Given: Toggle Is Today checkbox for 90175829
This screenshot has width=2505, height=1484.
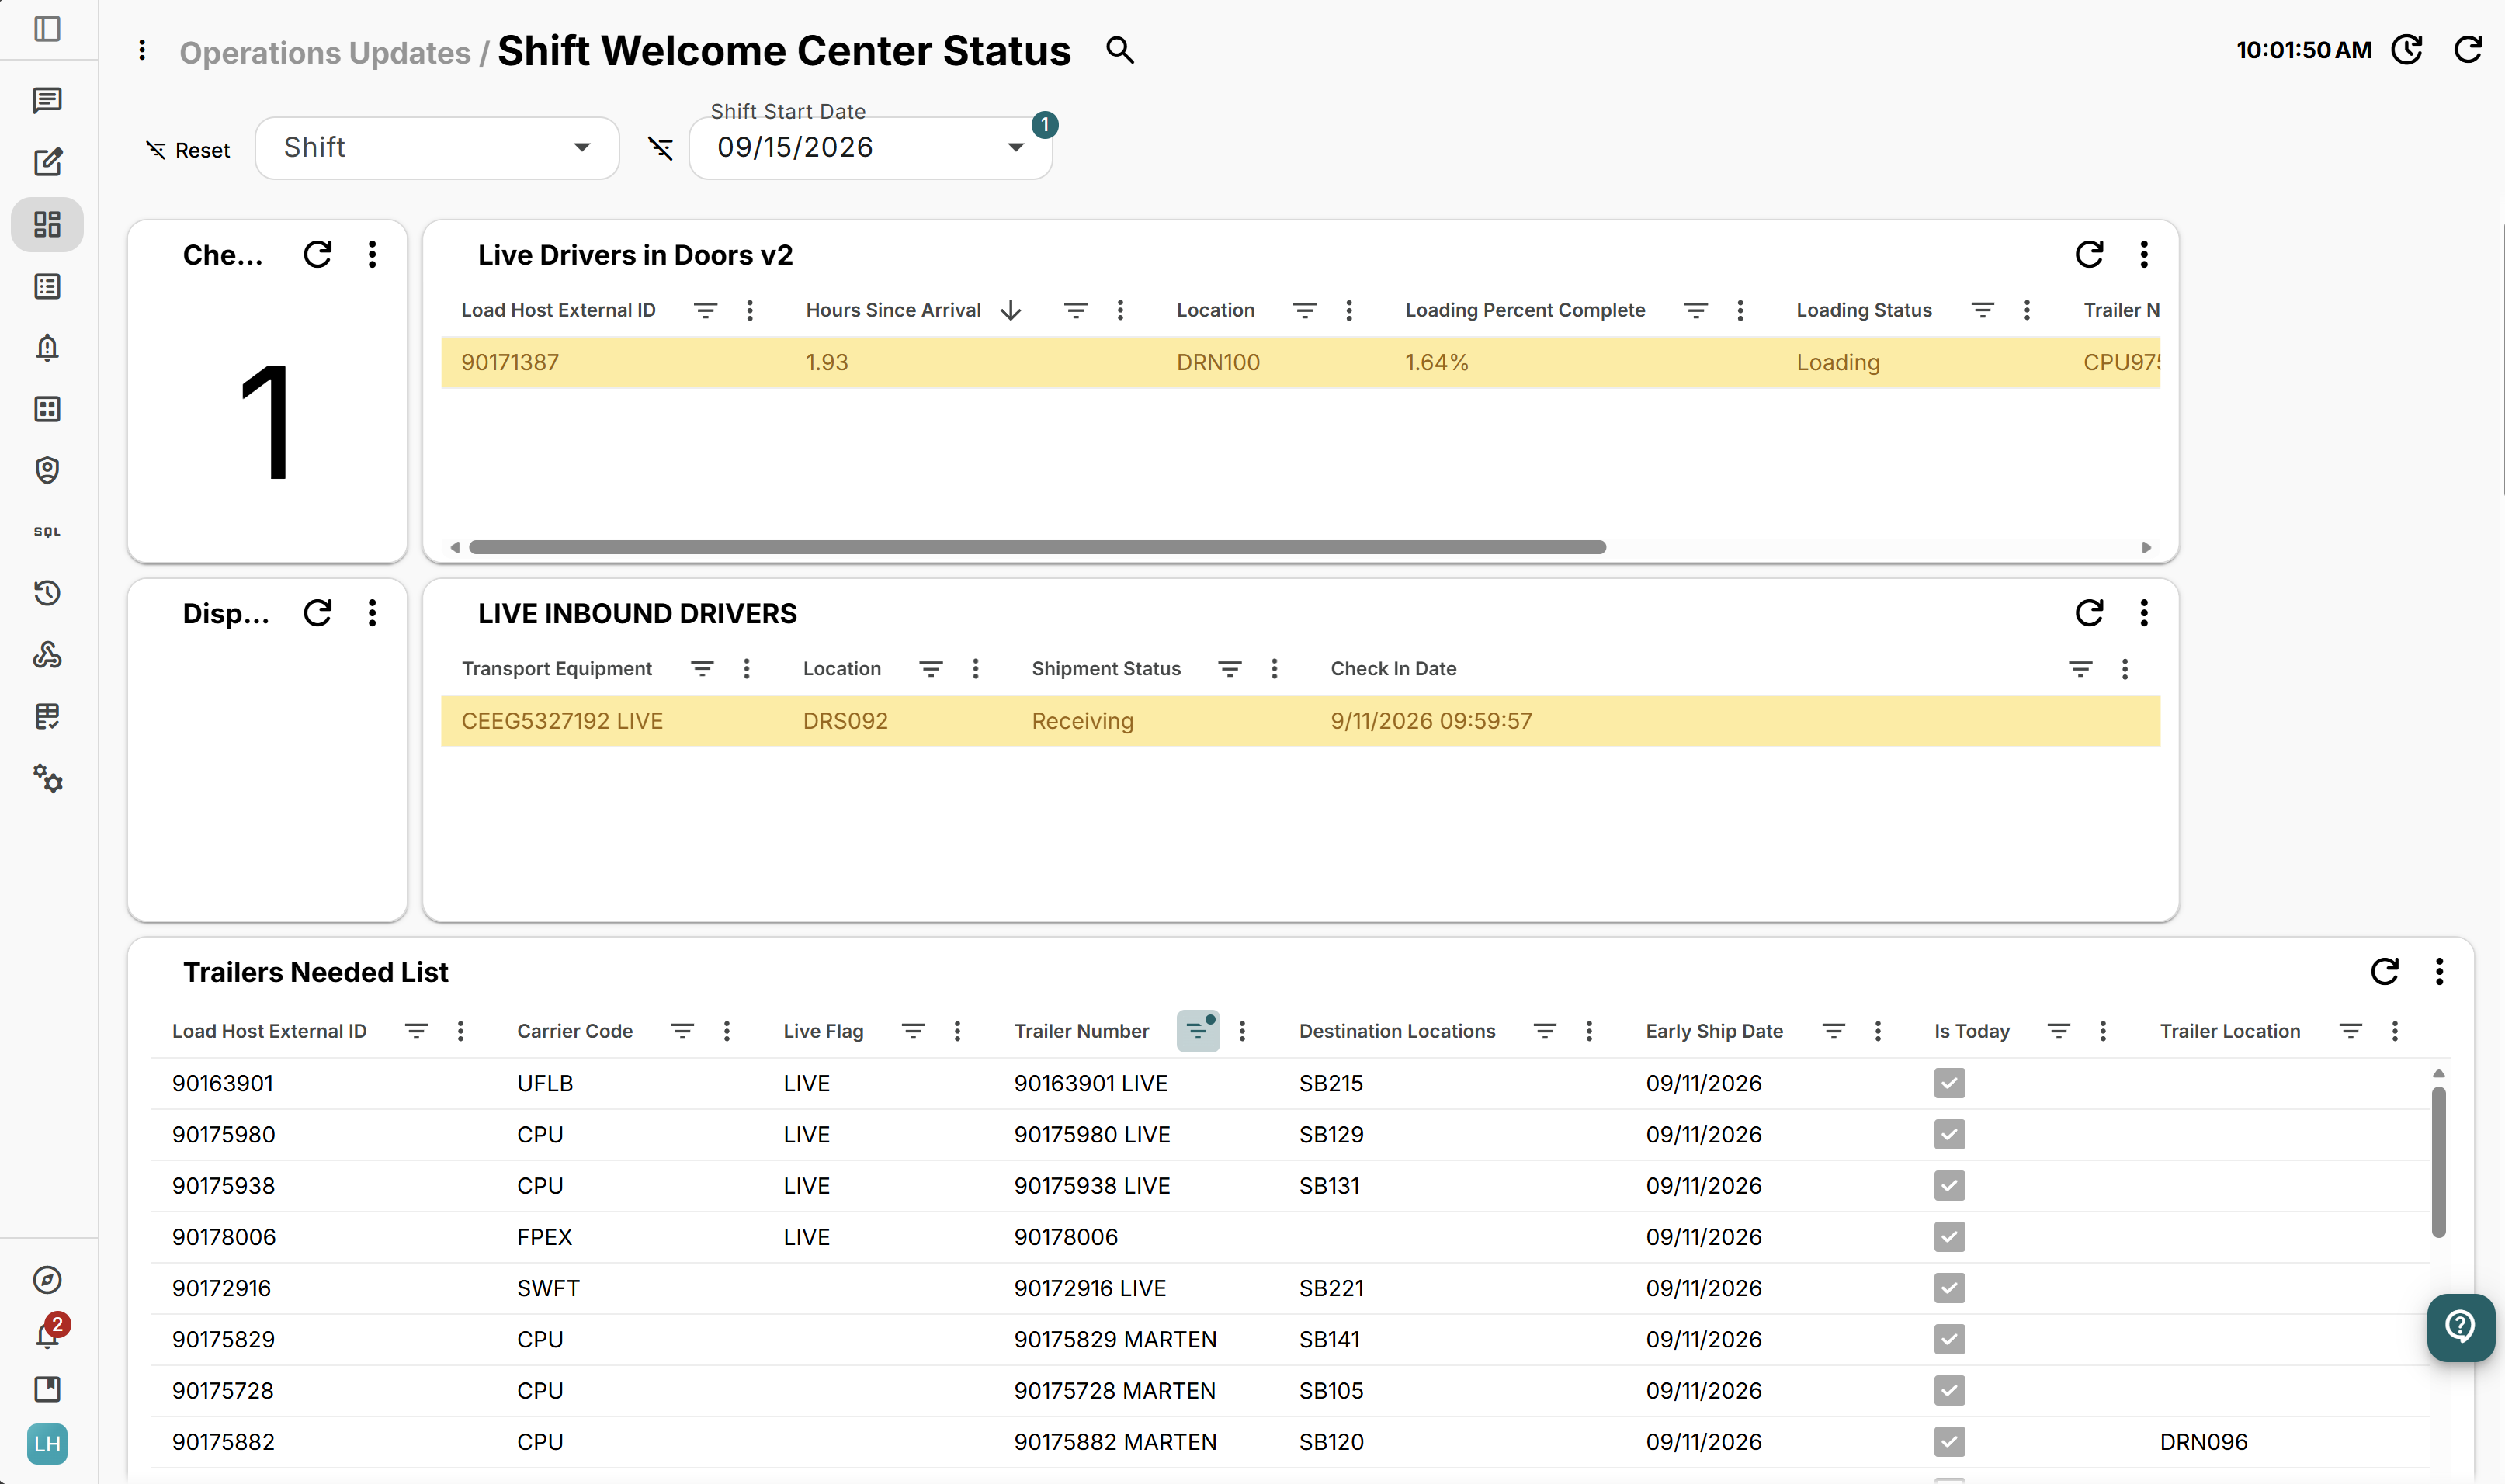Looking at the screenshot, I should click(1950, 1339).
